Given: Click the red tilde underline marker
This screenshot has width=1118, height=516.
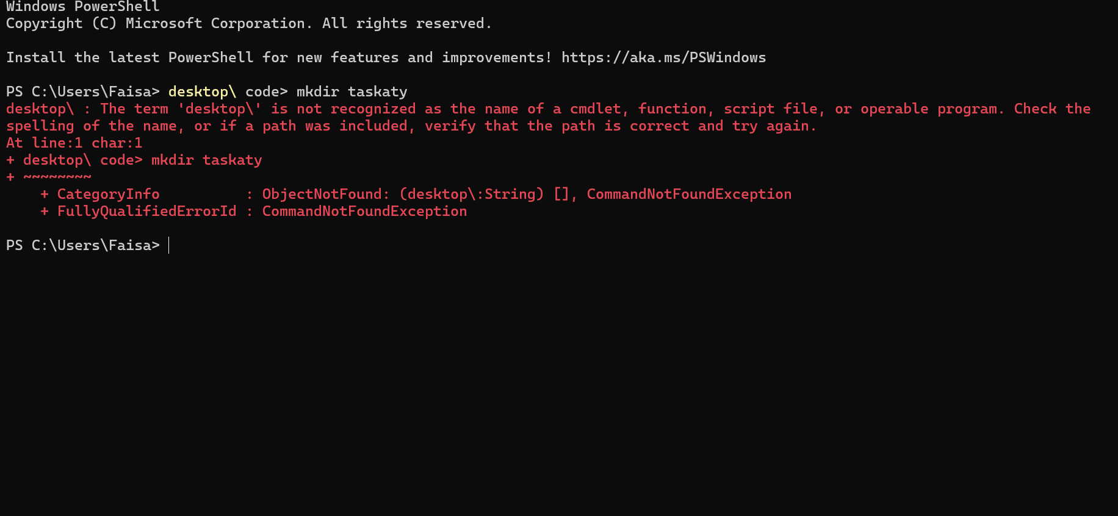Looking at the screenshot, I should tap(57, 177).
